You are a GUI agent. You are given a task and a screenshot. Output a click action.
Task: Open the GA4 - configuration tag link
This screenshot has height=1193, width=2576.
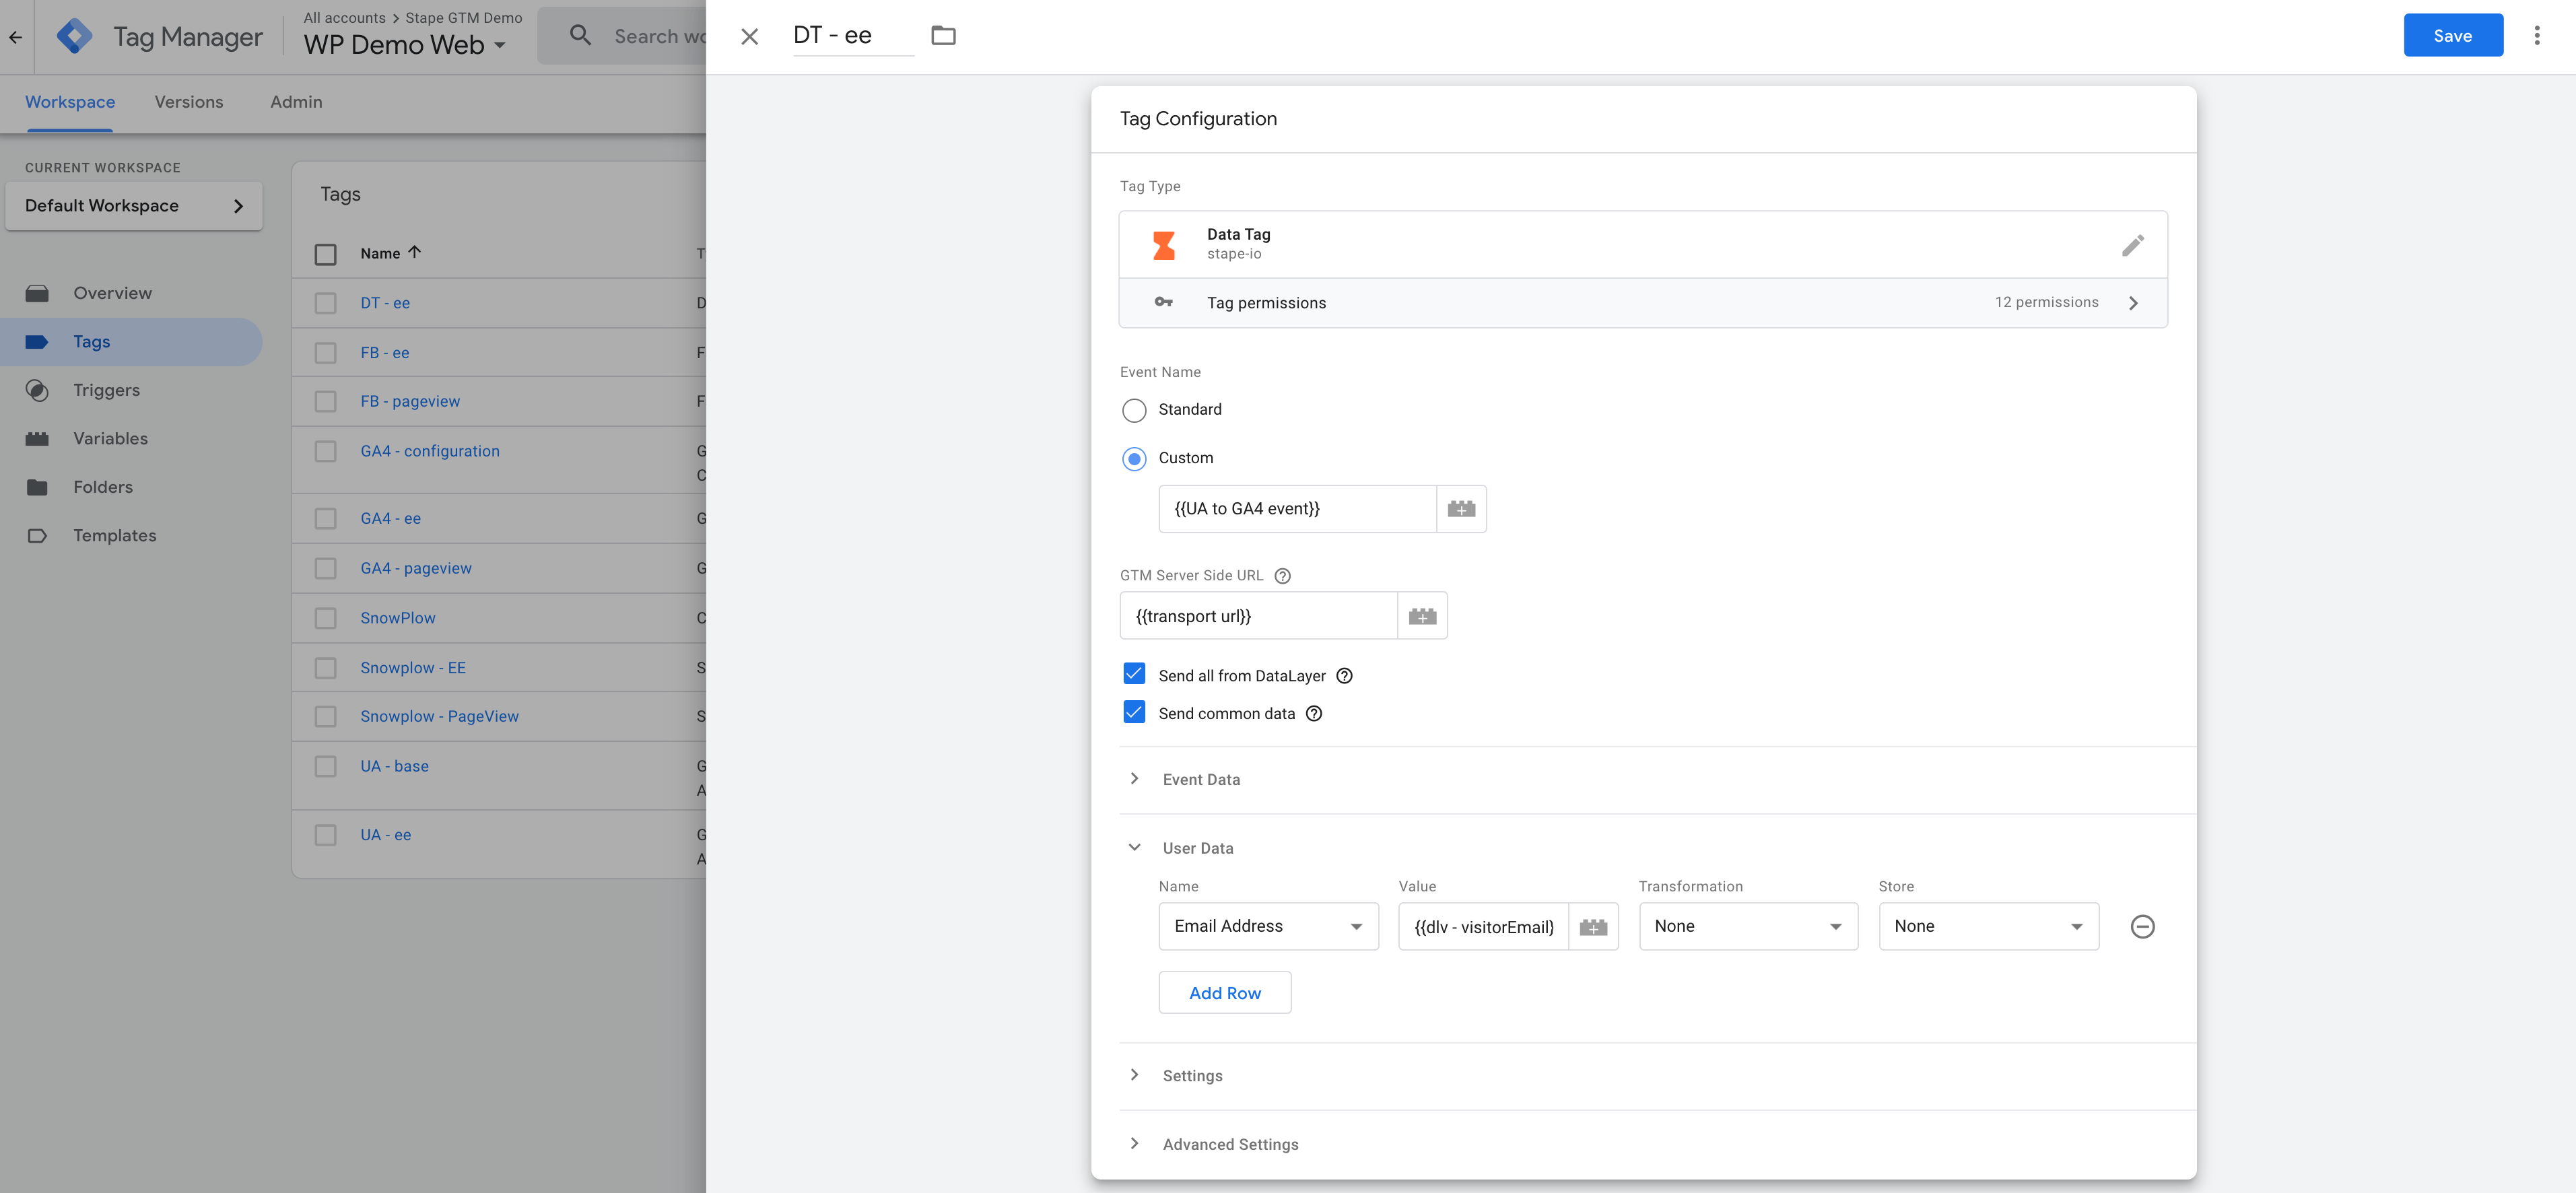430,451
